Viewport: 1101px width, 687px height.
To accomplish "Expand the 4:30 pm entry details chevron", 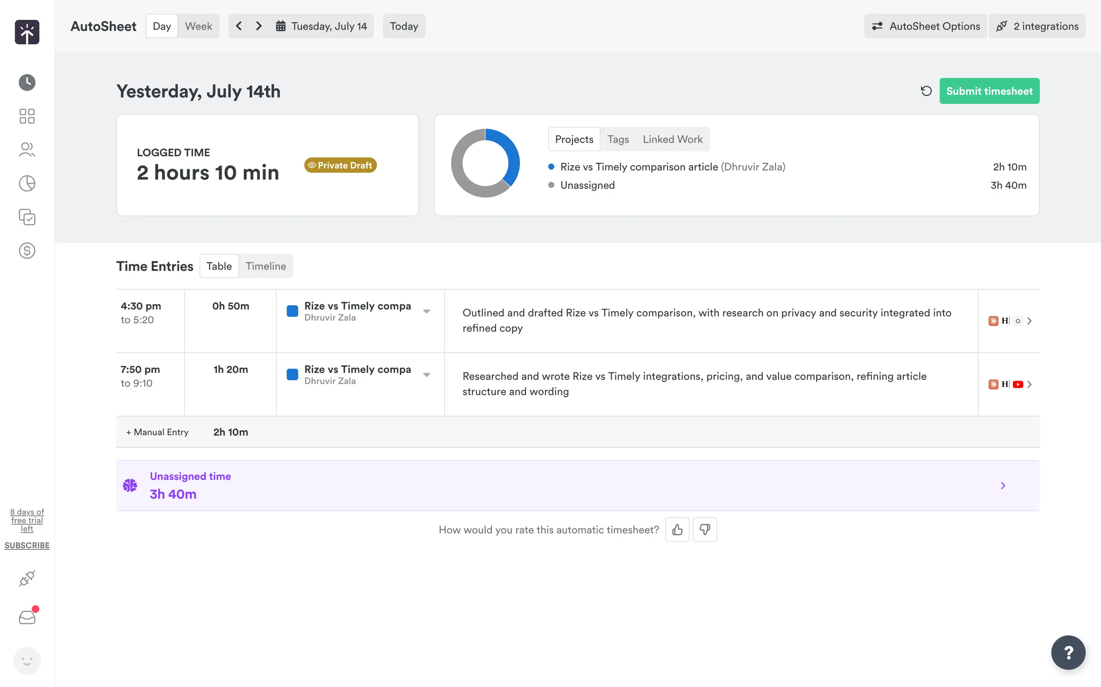I will 1030,321.
